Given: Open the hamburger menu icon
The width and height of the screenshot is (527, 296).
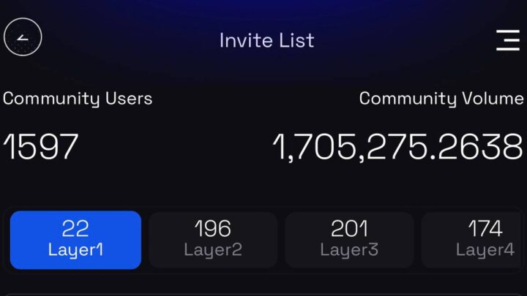Looking at the screenshot, I should click(507, 39).
